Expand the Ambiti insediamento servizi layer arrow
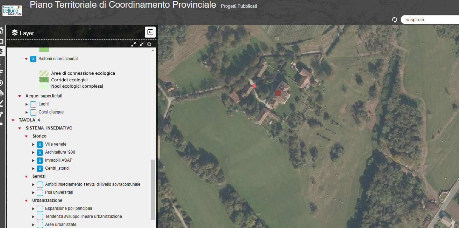 tap(33, 185)
